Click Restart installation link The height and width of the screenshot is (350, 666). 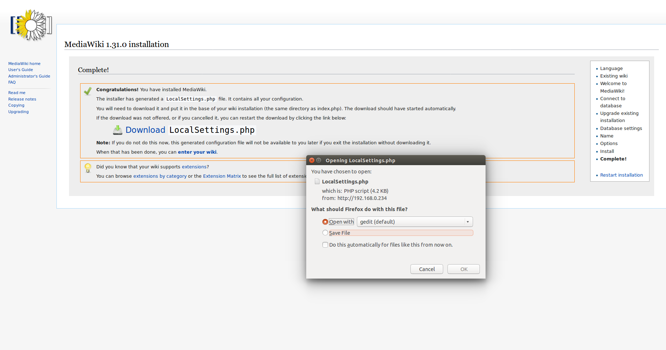click(x=621, y=175)
